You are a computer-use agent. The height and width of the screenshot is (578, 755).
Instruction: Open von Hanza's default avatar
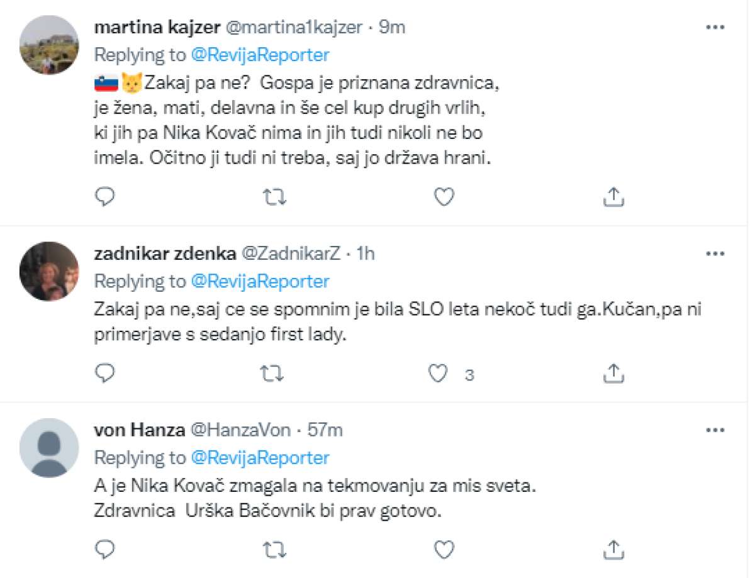(49, 447)
